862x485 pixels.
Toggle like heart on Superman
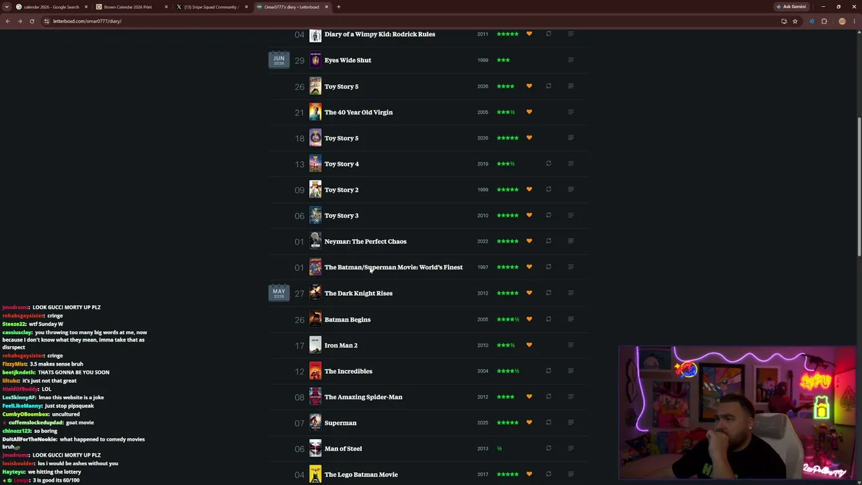click(529, 423)
